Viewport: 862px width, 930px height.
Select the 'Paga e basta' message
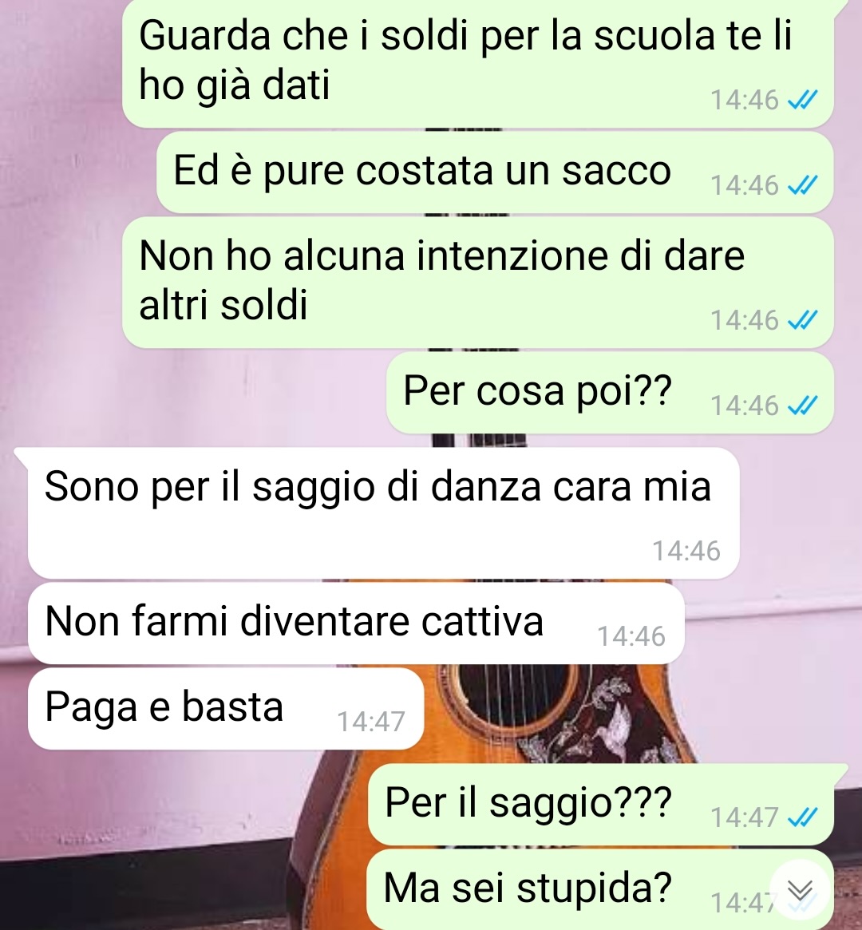tap(226, 709)
